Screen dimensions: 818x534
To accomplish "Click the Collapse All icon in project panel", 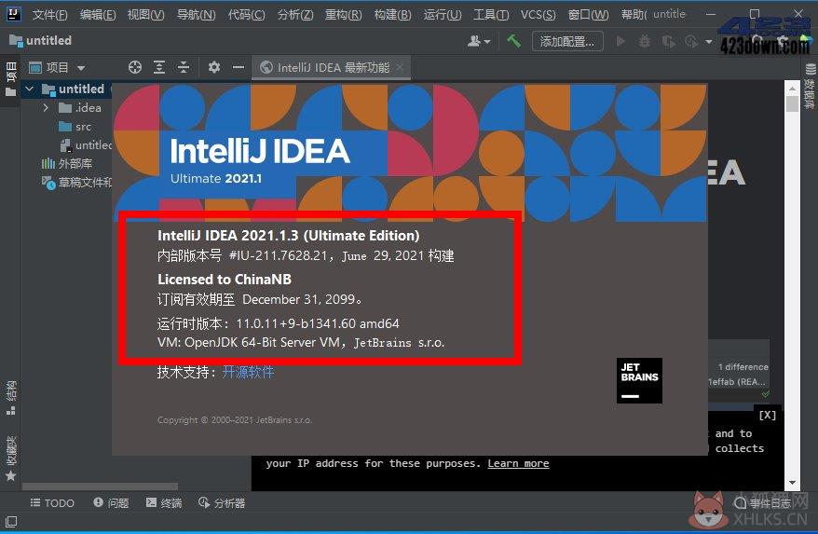I will (x=184, y=67).
